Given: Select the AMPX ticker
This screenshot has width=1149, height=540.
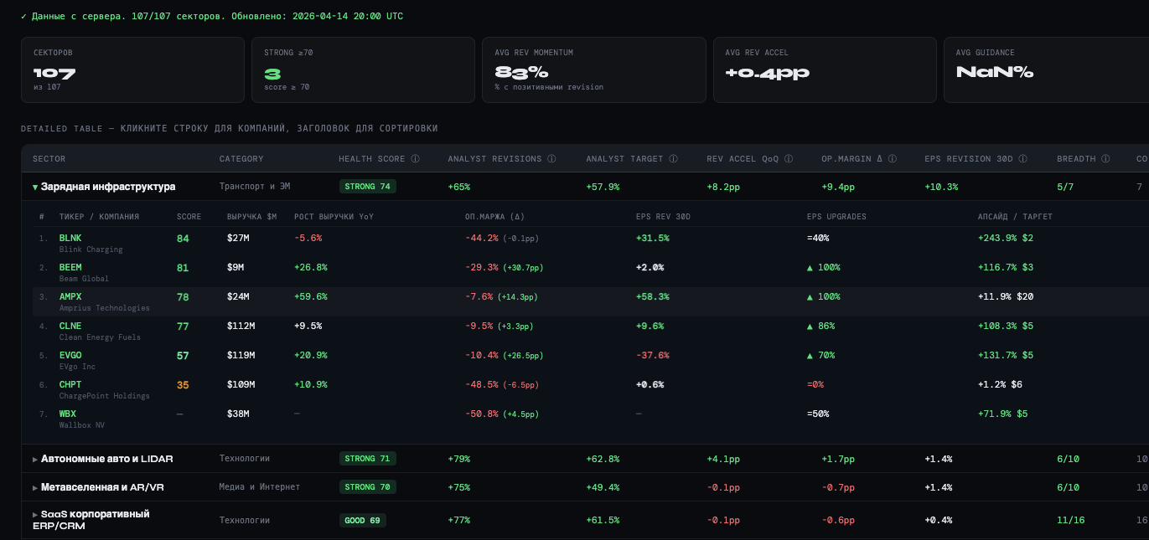Looking at the screenshot, I should (x=70, y=296).
